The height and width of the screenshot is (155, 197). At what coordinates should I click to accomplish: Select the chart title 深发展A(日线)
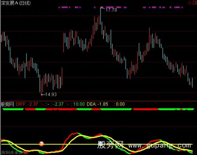click(16, 3)
